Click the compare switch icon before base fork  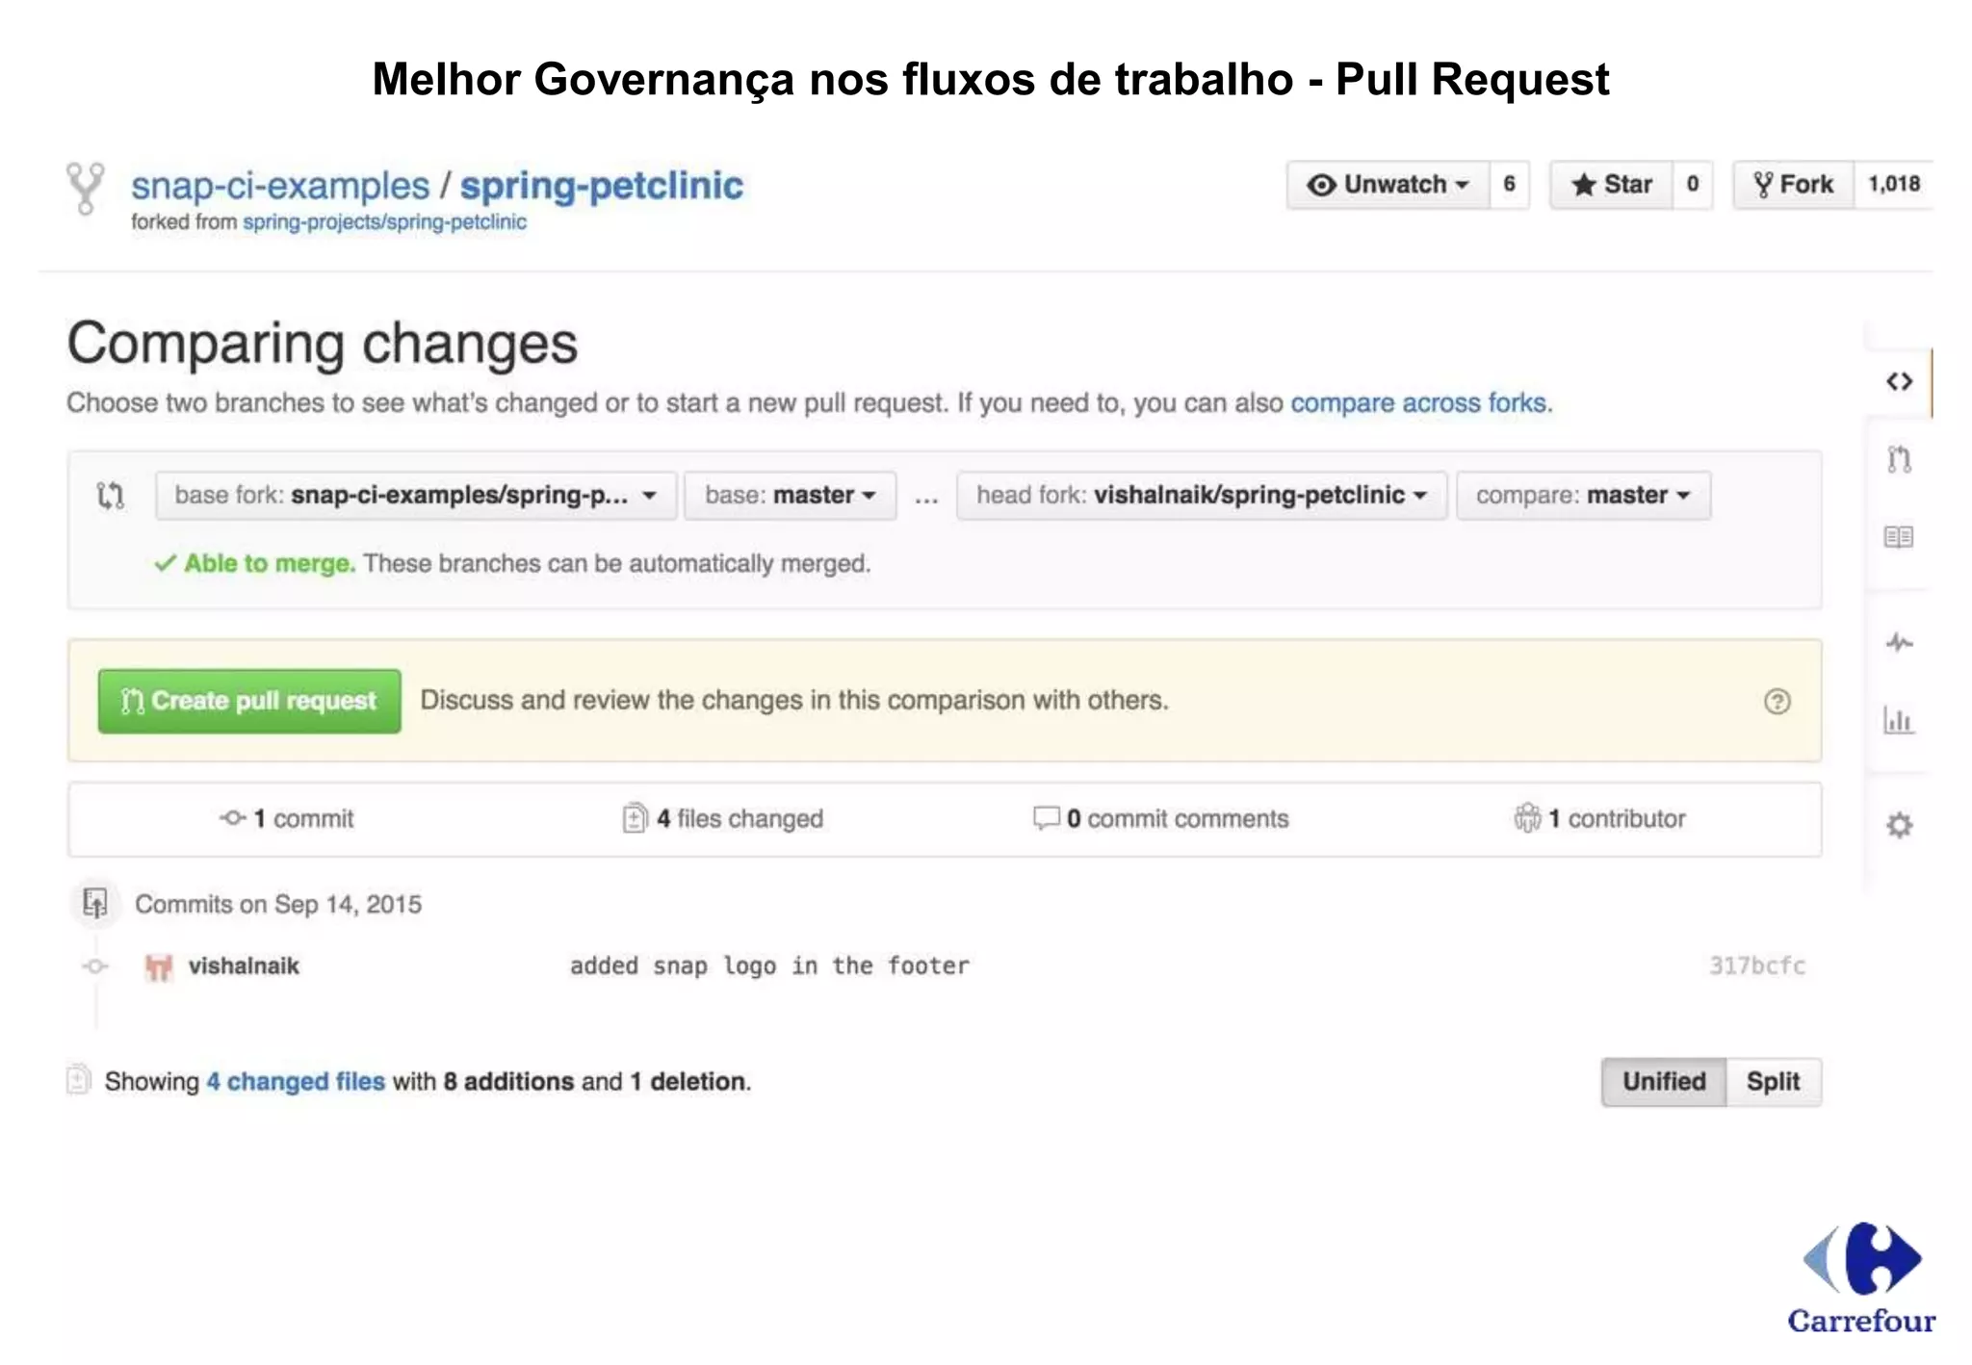pos(111,496)
